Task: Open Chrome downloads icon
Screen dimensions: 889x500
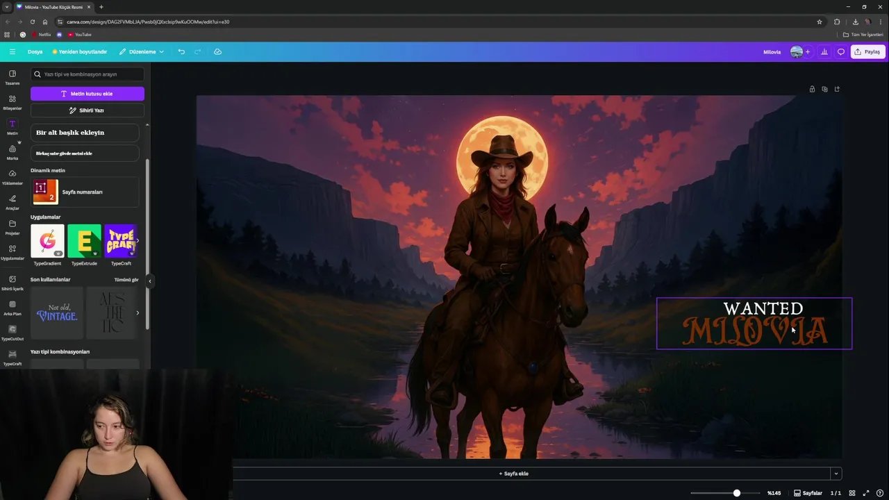Action: click(x=855, y=22)
